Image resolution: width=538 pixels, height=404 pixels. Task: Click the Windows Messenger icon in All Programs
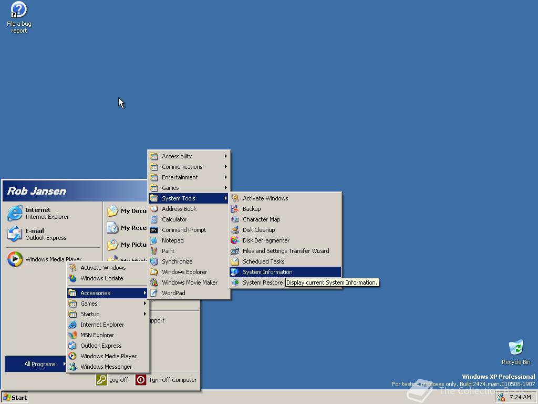73,367
